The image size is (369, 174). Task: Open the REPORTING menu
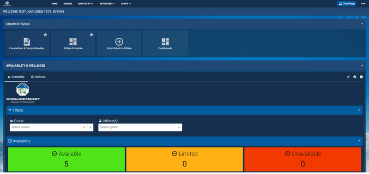coord(107,4)
